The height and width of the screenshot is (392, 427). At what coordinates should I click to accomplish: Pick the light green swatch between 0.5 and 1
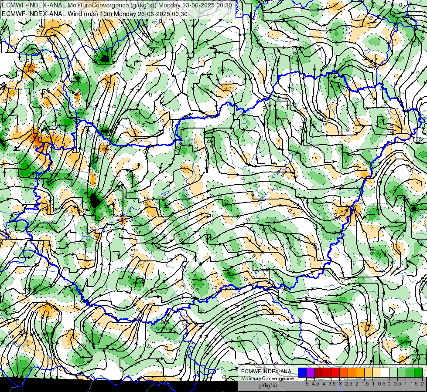point(402,373)
